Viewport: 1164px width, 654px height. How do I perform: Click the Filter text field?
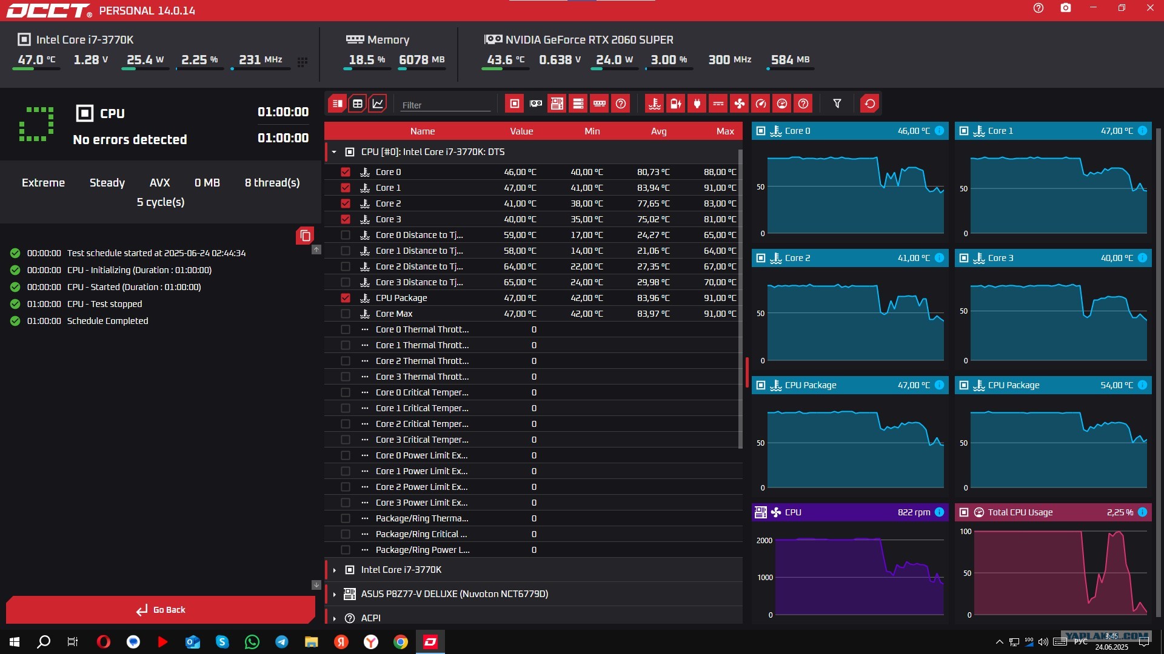[445, 105]
